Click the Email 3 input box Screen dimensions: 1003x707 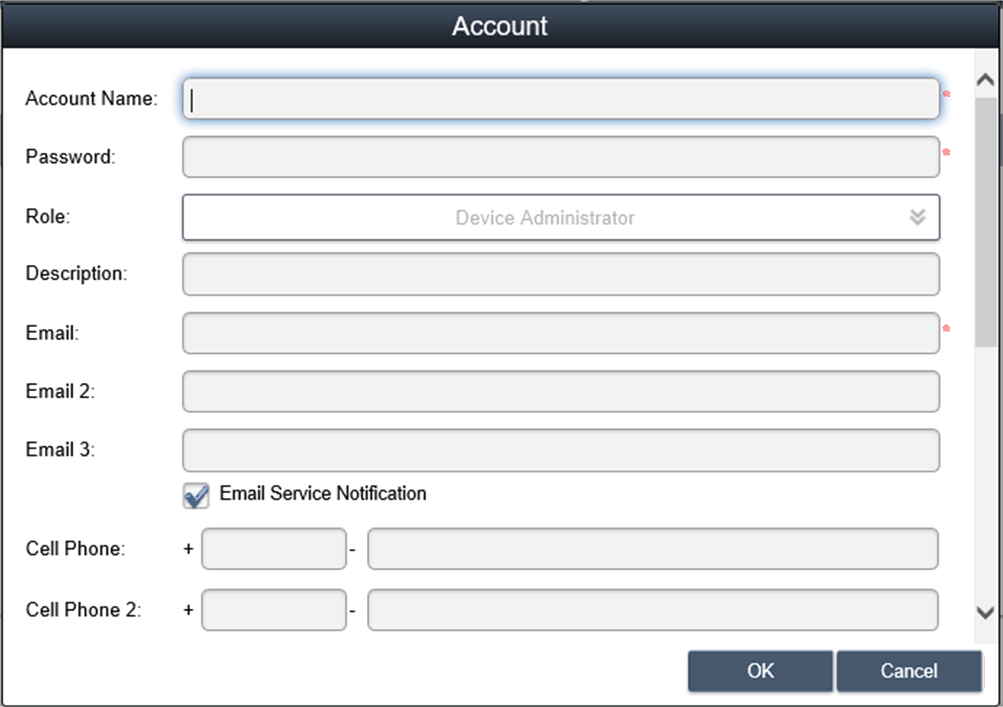tap(560, 450)
